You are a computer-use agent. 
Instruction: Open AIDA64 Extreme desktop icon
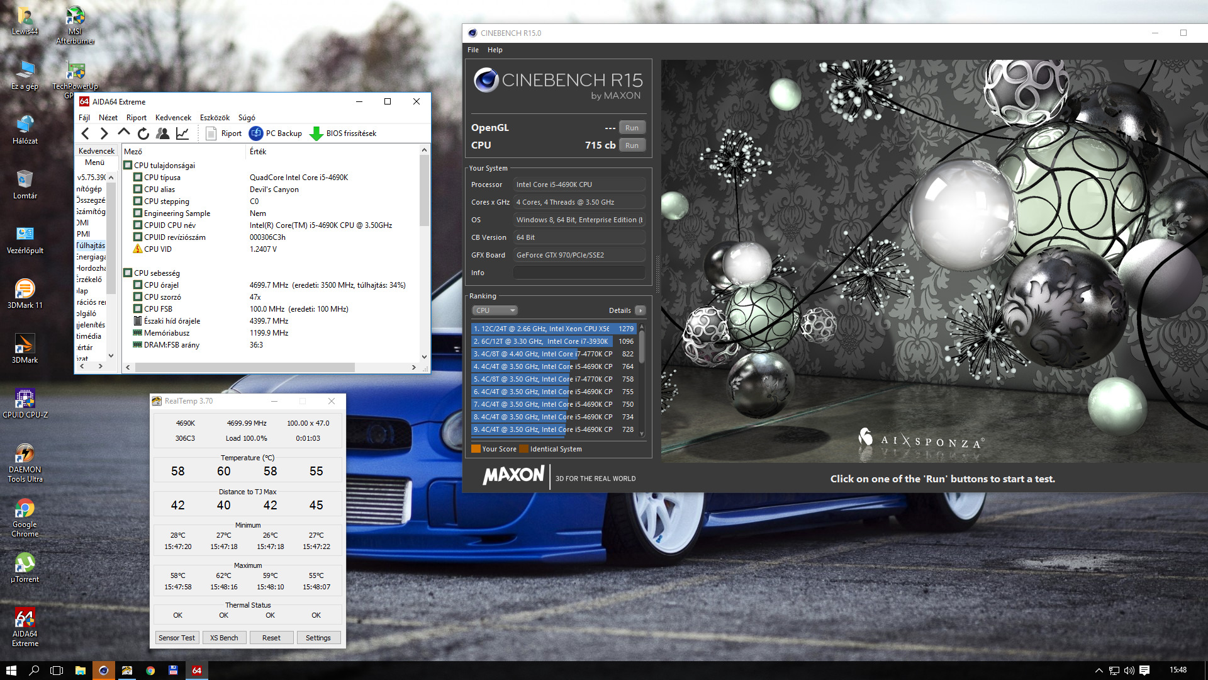pos(25,627)
